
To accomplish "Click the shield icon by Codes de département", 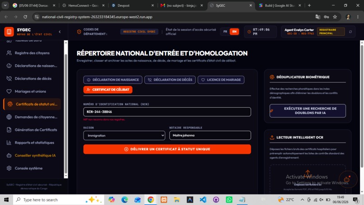I will tap(79, 32).
